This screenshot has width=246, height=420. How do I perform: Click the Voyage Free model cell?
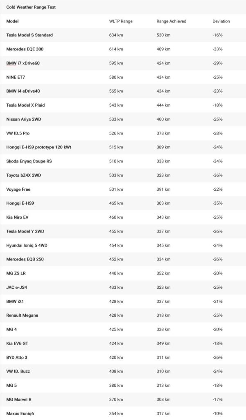pos(18,189)
